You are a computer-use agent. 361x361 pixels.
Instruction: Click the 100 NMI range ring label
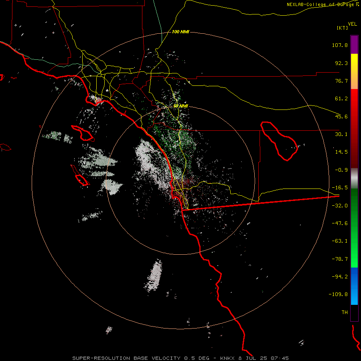coord(180,32)
